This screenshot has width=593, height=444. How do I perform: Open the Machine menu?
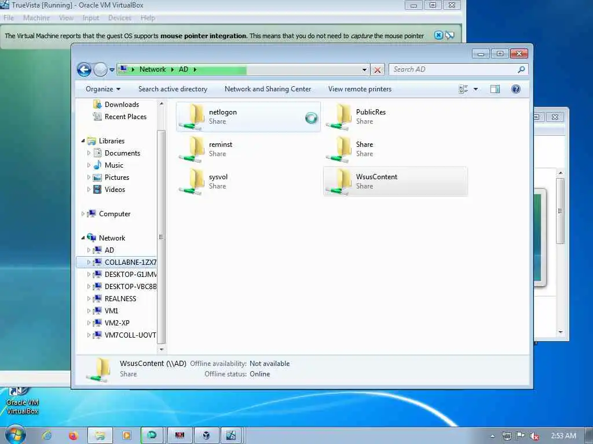pos(36,18)
